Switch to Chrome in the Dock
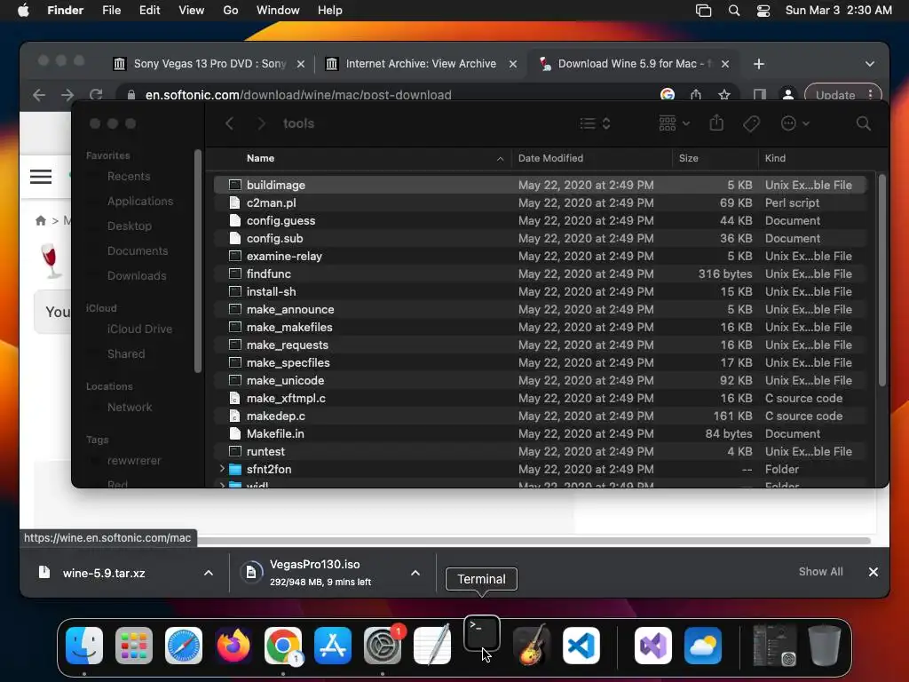 pos(283,646)
